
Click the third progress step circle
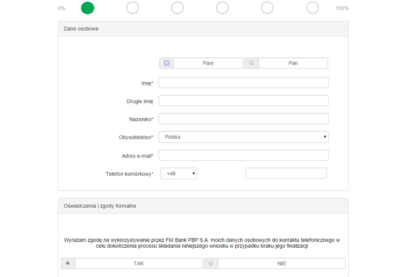point(177,8)
